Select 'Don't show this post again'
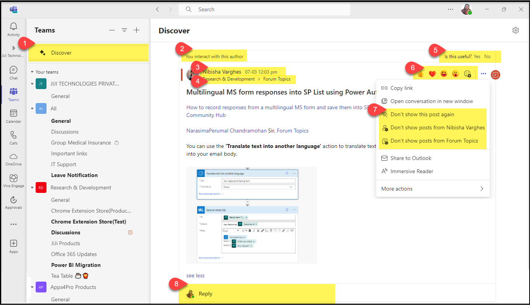The image size is (530, 306). 422,115
